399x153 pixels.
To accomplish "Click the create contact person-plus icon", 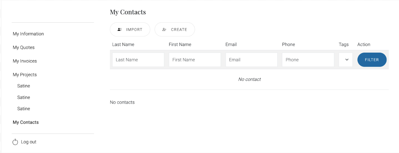I will [164, 30].
